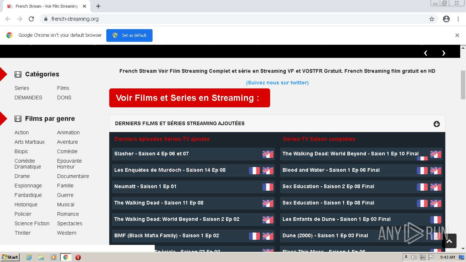Open the DONS link

click(64, 98)
